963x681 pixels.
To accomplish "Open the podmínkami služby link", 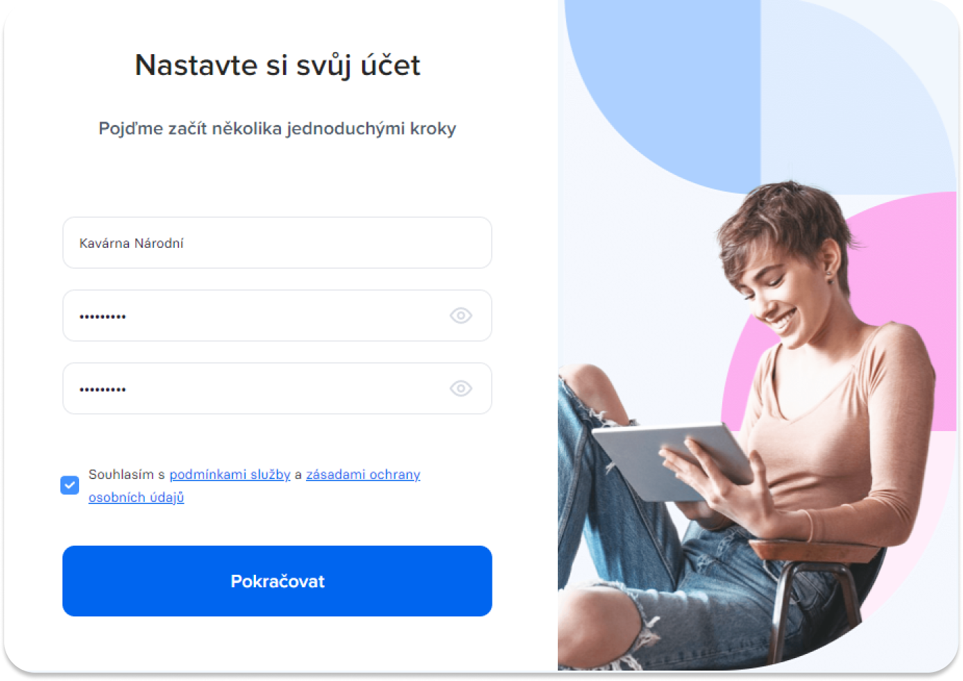I will [x=230, y=475].
